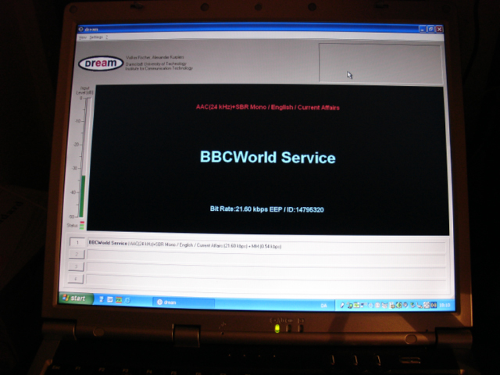Click the BBCWorld Service station label in display

(267, 157)
